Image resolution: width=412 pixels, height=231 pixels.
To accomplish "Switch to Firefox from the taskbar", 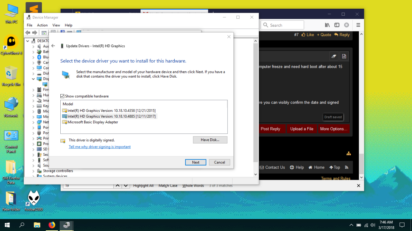I will coord(52,225).
